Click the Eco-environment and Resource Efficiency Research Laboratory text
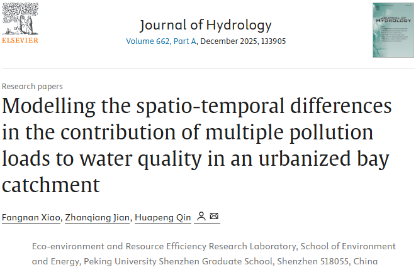Viewport: 416px width, 270px height. (164, 246)
